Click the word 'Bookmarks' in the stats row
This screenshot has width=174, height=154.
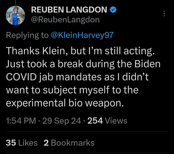tap(73, 143)
